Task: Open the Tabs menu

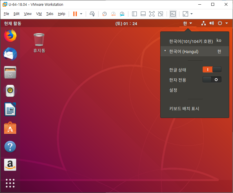Action: pos(50,14)
